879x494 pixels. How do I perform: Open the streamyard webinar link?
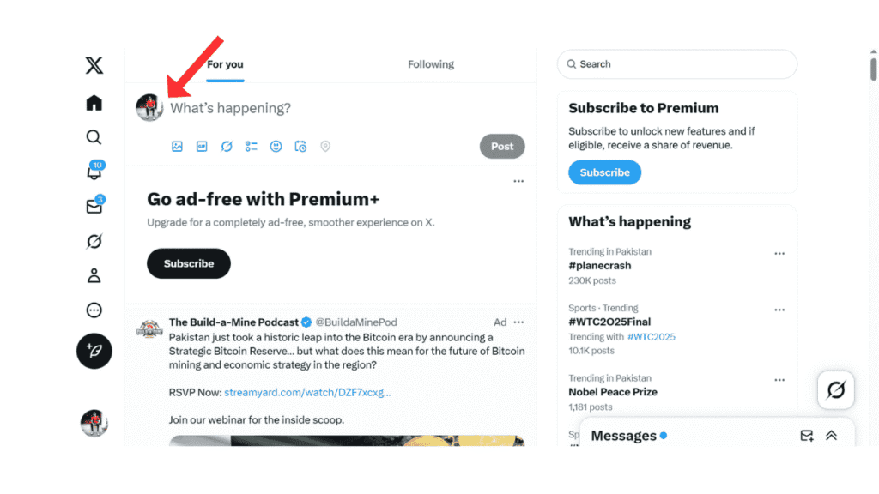tap(305, 392)
